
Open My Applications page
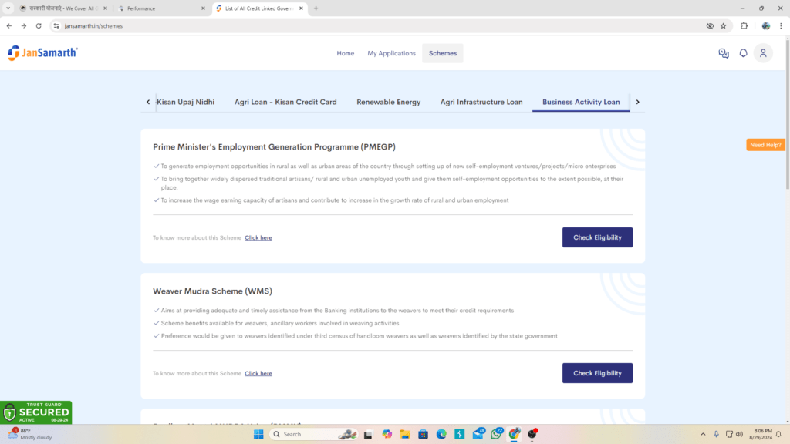click(391, 53)
